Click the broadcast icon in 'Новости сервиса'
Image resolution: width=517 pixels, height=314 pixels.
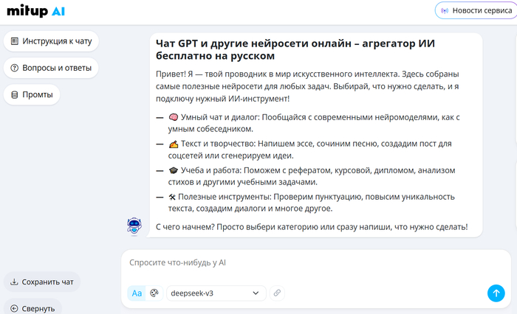click(444, 11)
